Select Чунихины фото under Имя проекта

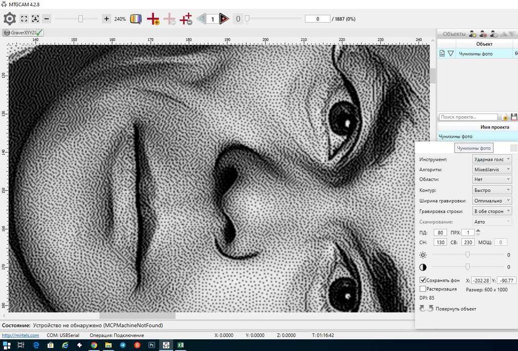[455, 136]
